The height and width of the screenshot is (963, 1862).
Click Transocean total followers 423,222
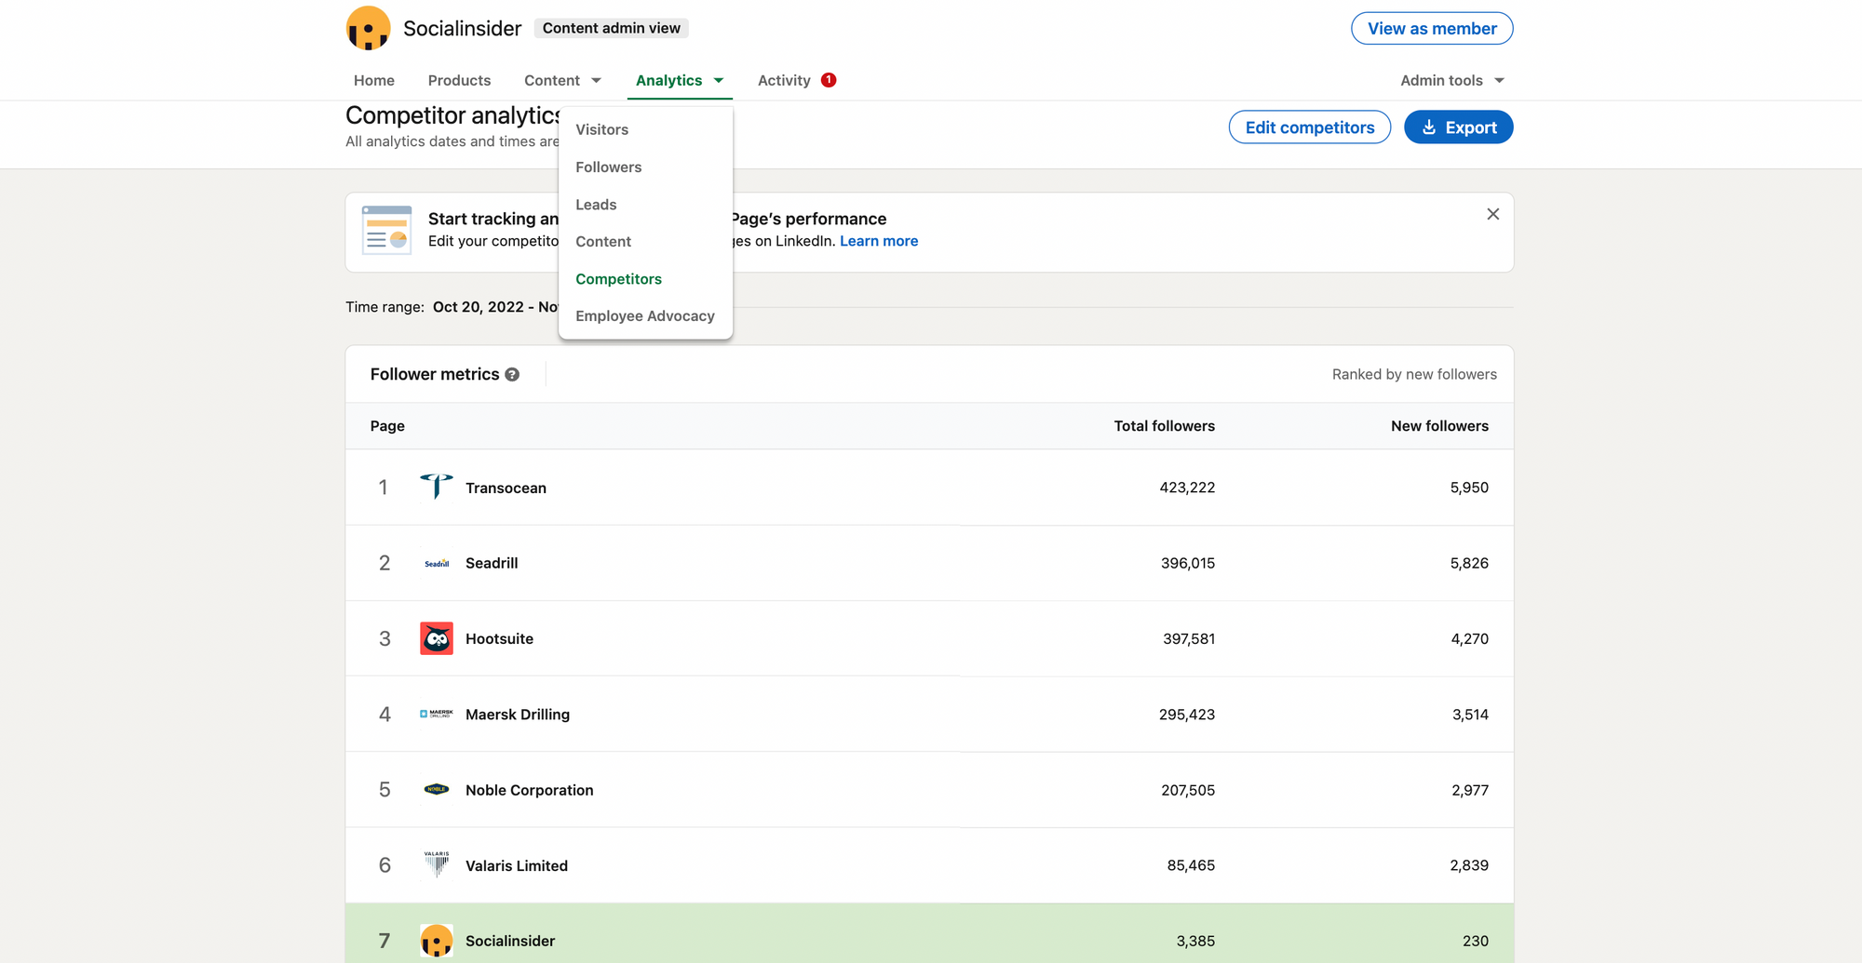pyautogui.click(x=1187, y=488)
